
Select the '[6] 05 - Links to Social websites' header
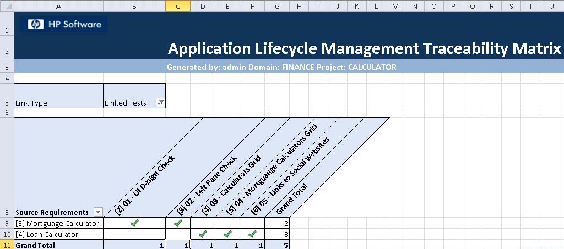coord(290,176)
